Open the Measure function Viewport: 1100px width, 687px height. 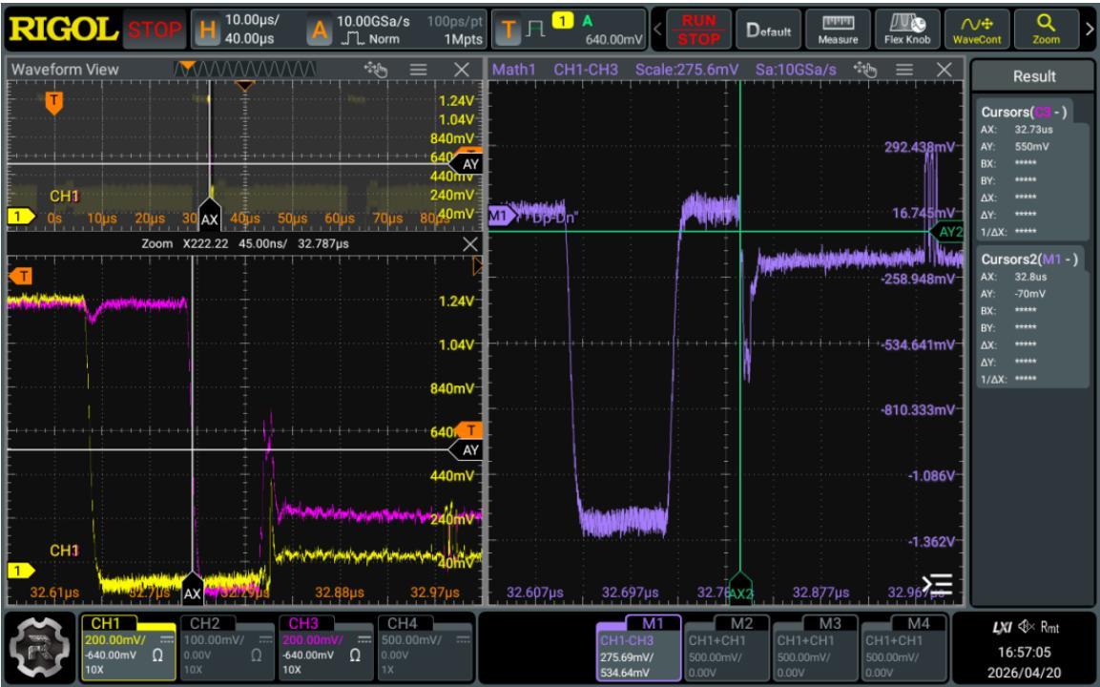tap(838, 31)
